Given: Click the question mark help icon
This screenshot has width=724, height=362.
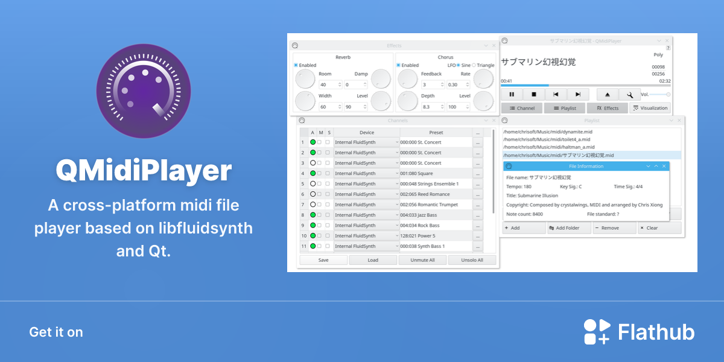Looking at the screenshot, I should 668,48.
